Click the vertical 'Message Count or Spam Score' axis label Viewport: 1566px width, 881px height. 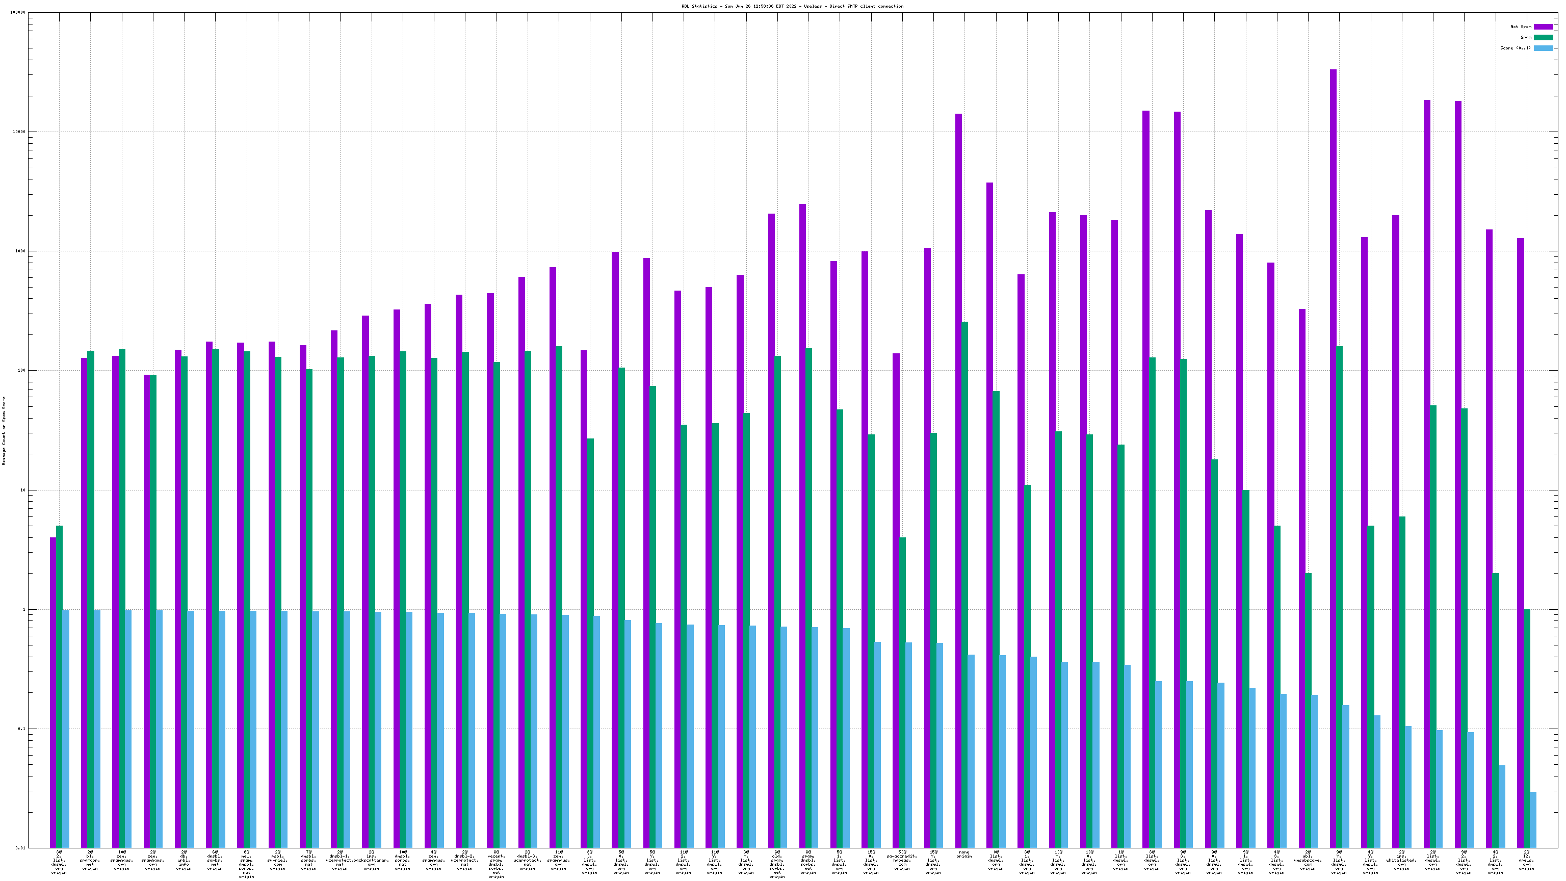pyautogui.click(x=4, y=430)
